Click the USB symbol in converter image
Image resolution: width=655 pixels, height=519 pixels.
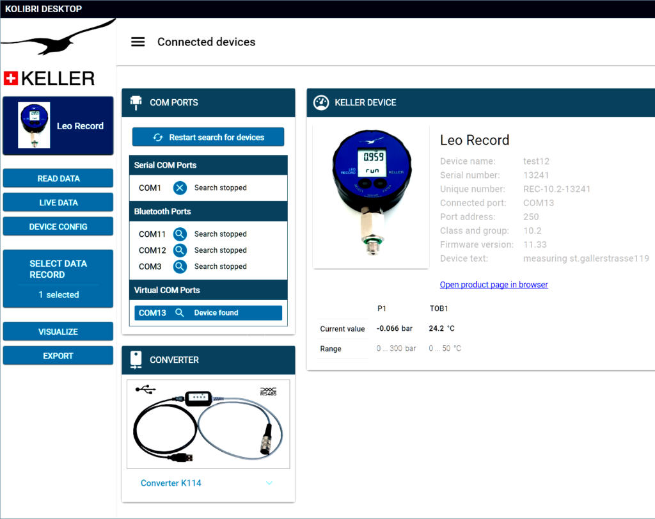coord(145,390)
